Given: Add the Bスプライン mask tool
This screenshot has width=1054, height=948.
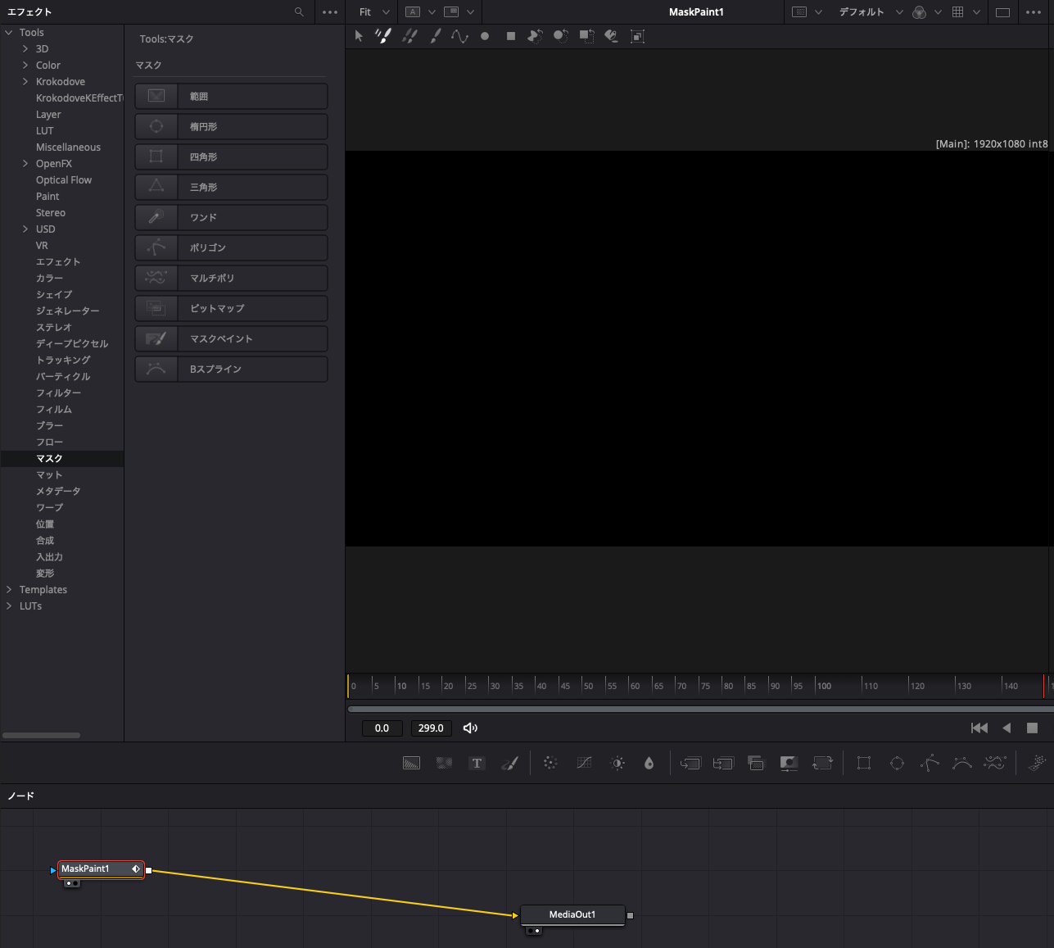Looking at the screenshot, I should tap(231, 369).
